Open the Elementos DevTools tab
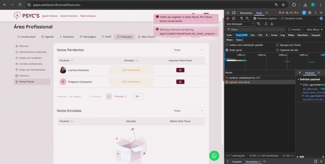The width and height of the screenshot is (325, 164). tap(246, 13)
